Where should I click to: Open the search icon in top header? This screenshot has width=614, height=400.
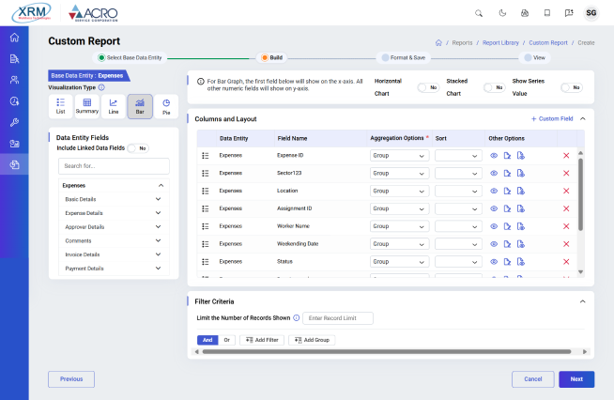(x=479, y=13)
